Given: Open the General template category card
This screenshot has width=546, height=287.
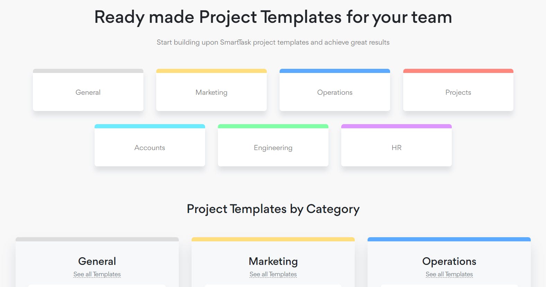Looking at the screenshot, I should coord(88,92).
